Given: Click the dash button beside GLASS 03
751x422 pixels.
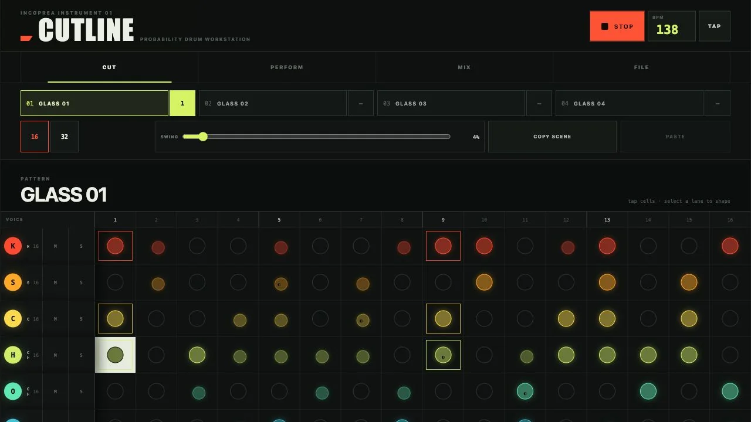Looking at the screenshot, I should (539, 103).
